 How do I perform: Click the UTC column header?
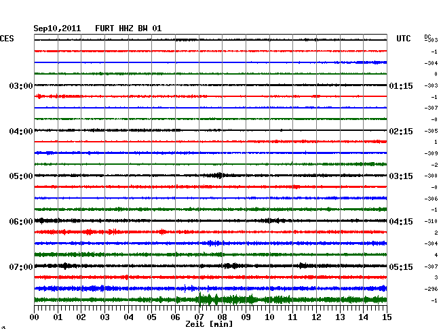coord(404,39)
